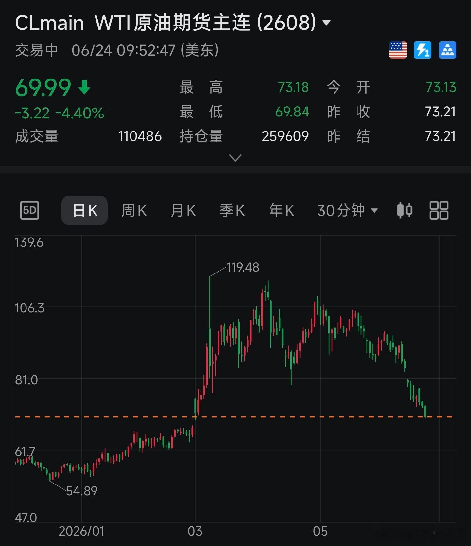Tap the 成交量 value 110486
This screenshot has width=471, height=546.
click(x=140, y=136)
